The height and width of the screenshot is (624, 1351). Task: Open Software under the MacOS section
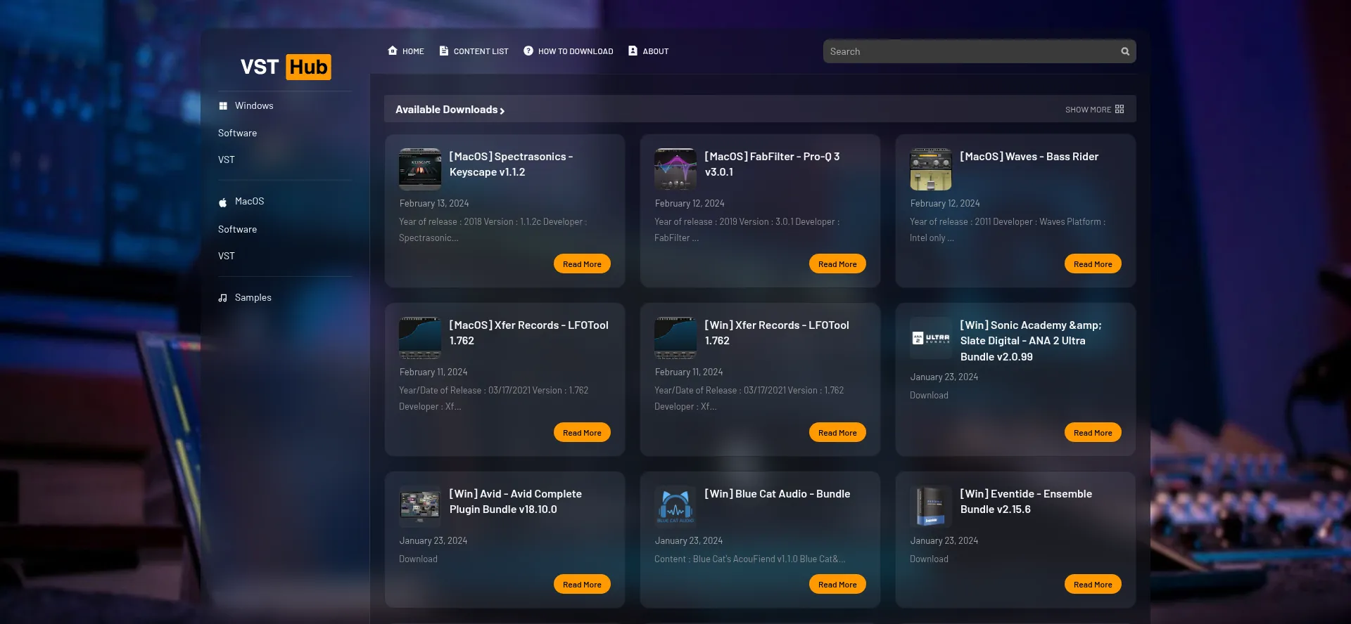pos(237,229)
